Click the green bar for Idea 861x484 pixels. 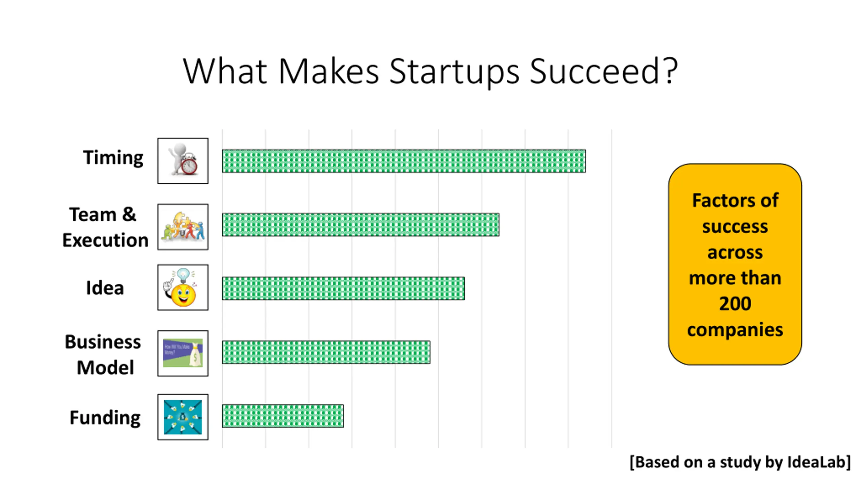coord(343,288)
